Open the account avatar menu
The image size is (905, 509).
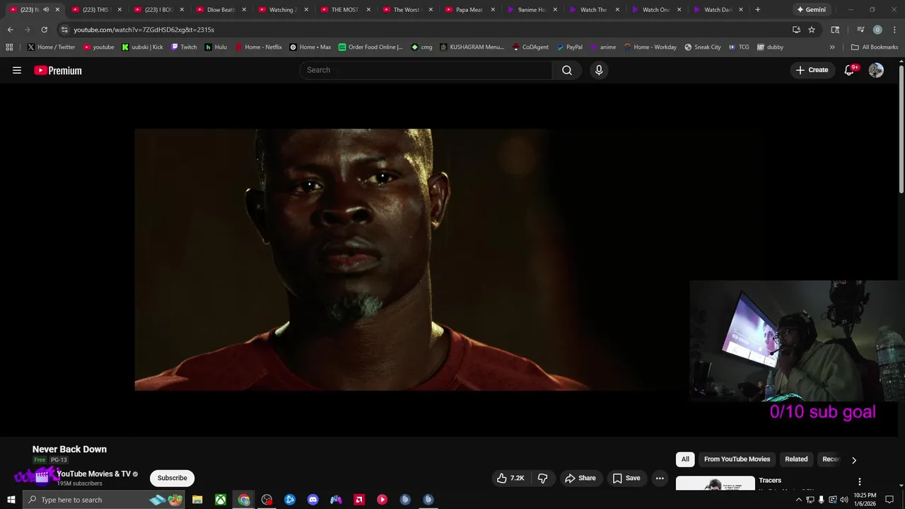pos(876,70)
